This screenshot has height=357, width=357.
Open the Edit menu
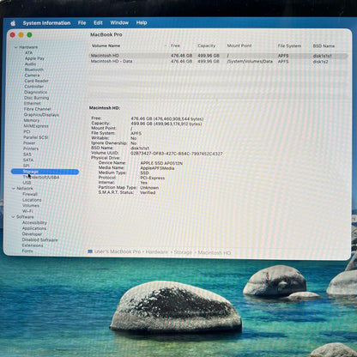coord(98,22)
